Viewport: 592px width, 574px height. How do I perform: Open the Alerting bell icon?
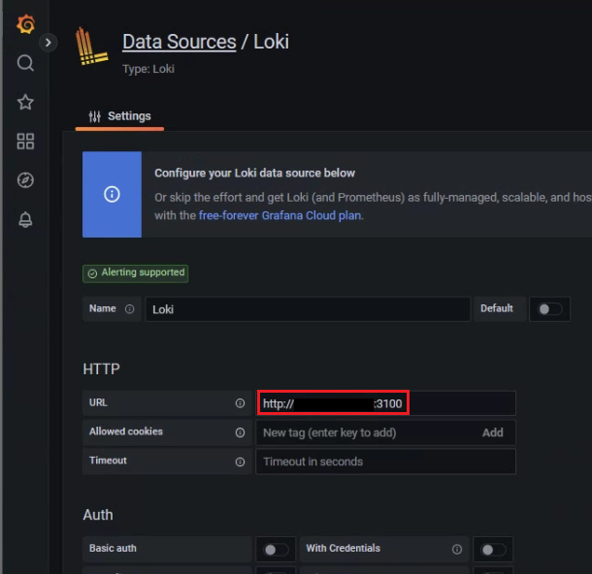(x=25, y=219)
